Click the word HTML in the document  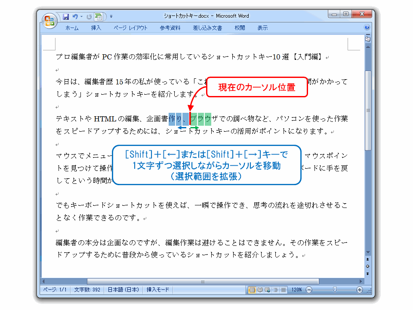click(x=105, y=119)
